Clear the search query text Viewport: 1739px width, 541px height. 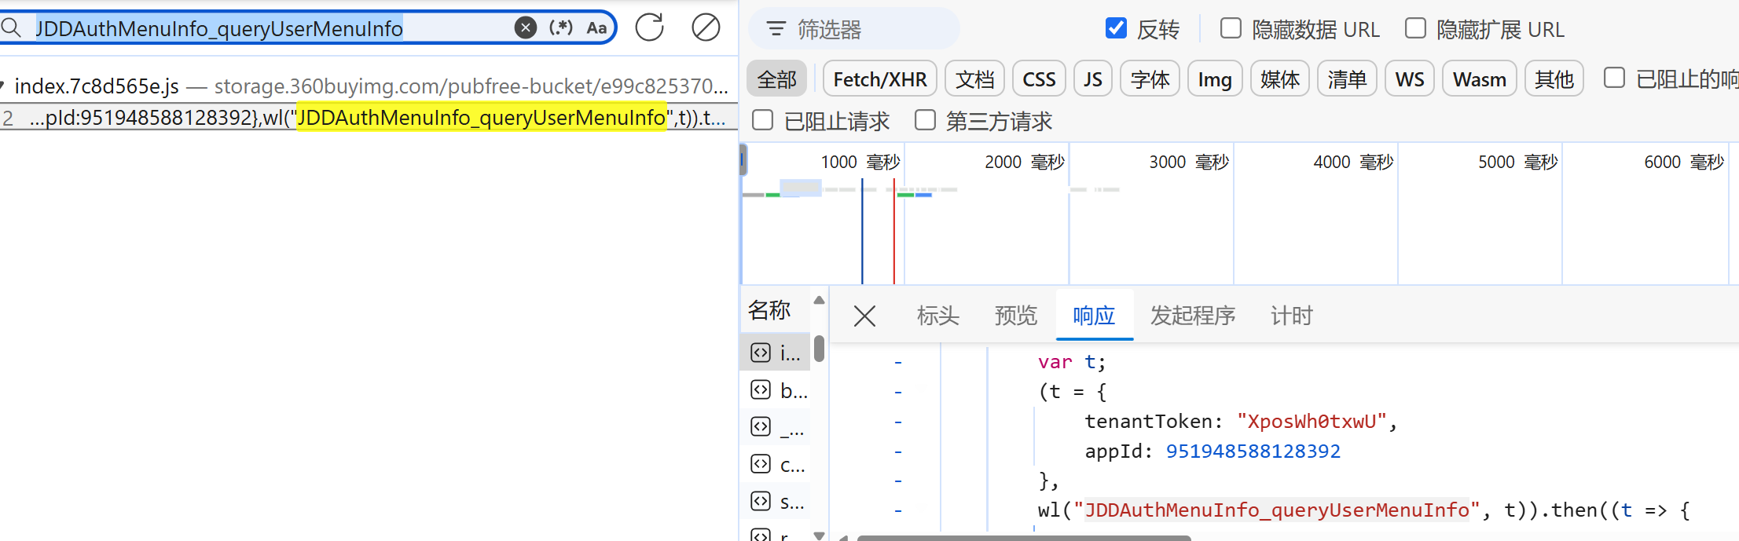[x=526, y=28]
